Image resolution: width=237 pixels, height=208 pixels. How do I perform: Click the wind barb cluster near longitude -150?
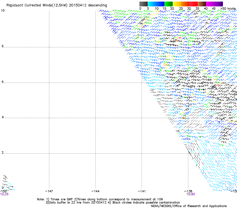click(x=8, y=182)
